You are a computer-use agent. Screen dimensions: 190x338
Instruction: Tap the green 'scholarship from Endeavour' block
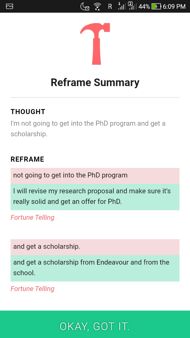tap(95, 268)
